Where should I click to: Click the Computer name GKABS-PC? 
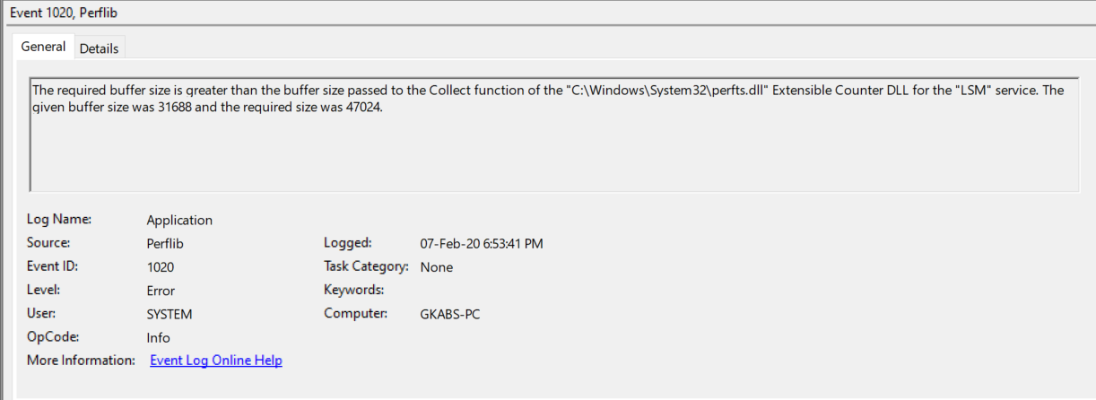[x=450, y=314]
